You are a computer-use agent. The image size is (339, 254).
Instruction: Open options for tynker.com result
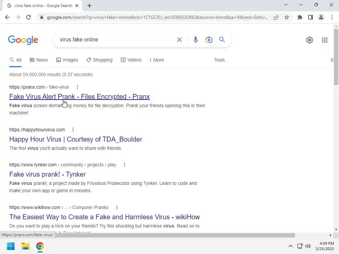pyautogui.click(x=124, y=165)
